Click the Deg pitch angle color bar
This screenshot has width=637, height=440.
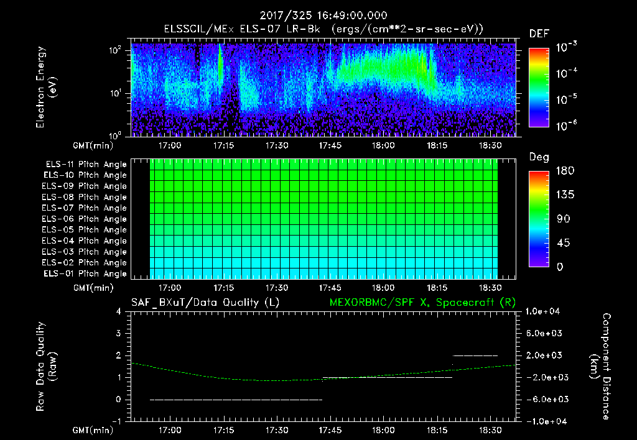539,219
